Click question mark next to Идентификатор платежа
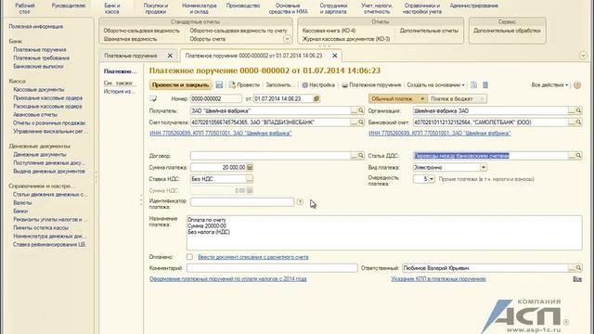594x334 pixels. (300, 202)
